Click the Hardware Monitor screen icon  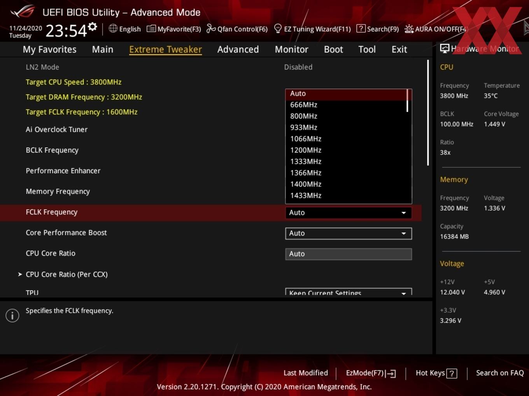[x=445, y=49]
